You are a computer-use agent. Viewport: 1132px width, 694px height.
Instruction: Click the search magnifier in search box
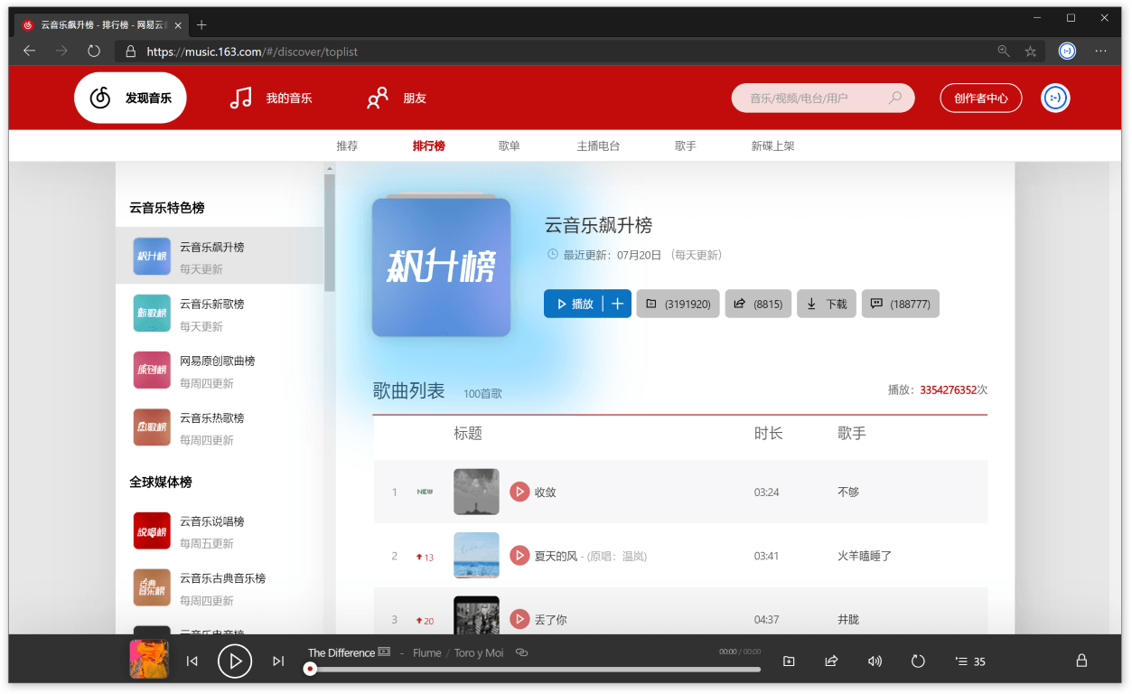(x=895, y=98)
